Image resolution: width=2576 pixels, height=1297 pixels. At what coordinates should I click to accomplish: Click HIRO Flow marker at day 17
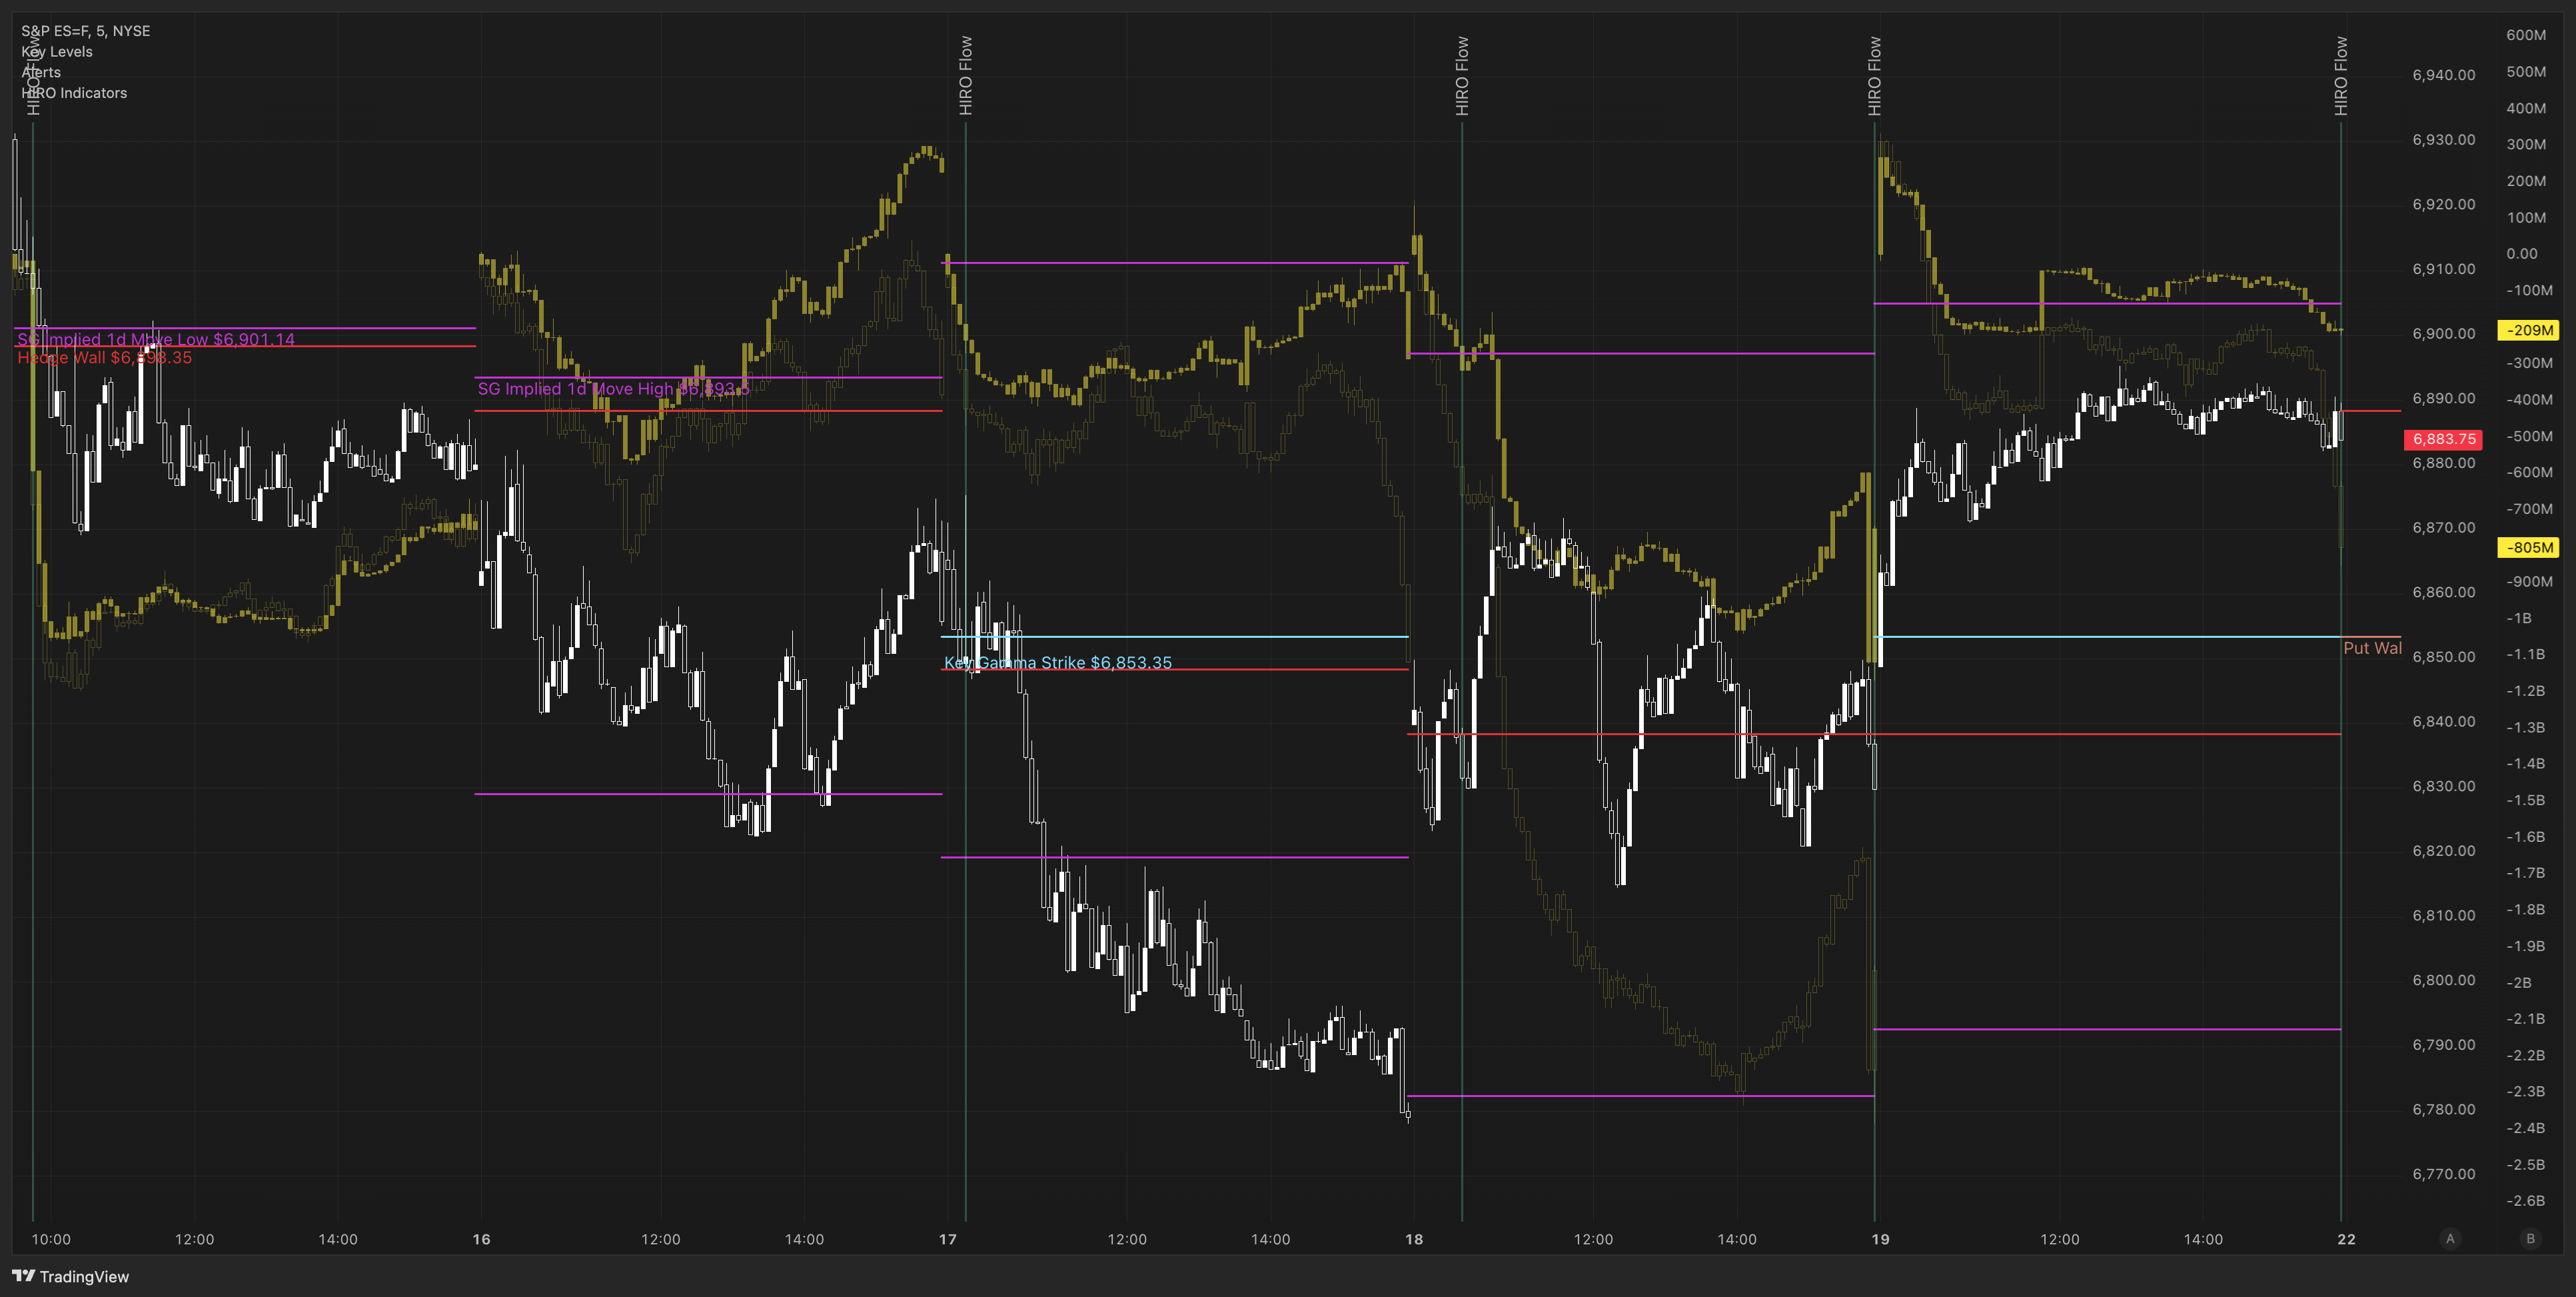tap(966, 76)
